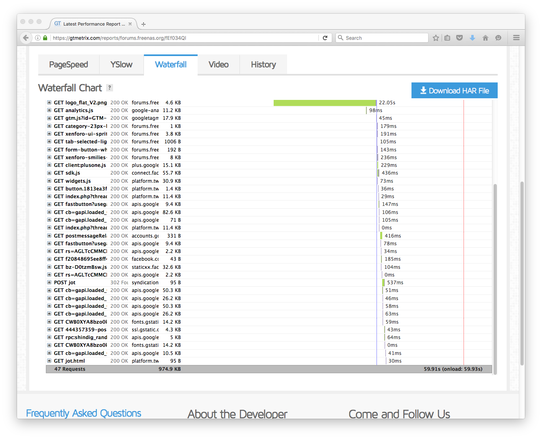542x439 pixels.
Task: Click the "syndication" domain cell
Action: [145, 283]
